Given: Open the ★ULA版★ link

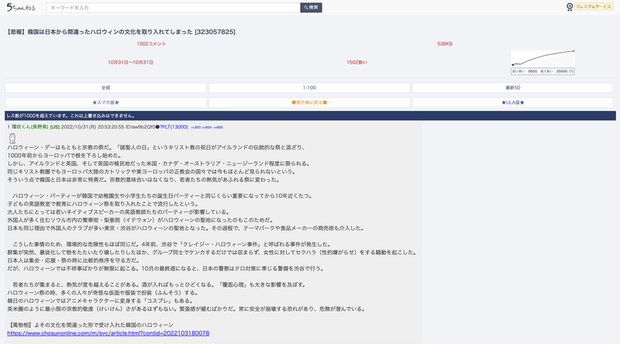Looking at the screenshot, I should coord(513,102).
